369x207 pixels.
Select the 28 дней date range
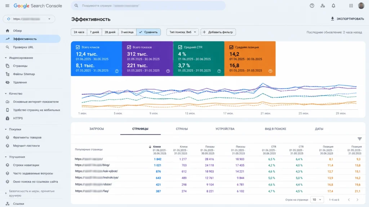coord(110,32)
